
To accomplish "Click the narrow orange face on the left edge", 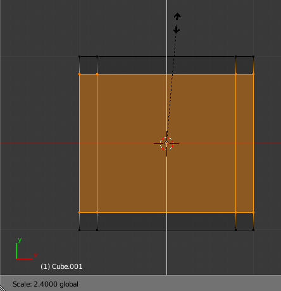I will (88, 143).
